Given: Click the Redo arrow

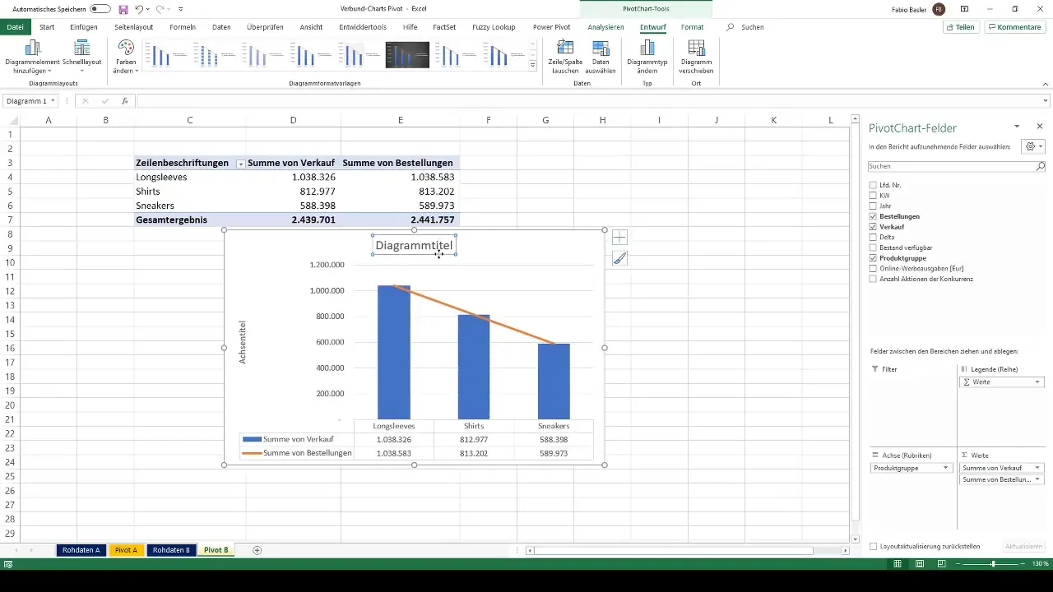Looking at the screenshot, I should [x=160, y=9].
